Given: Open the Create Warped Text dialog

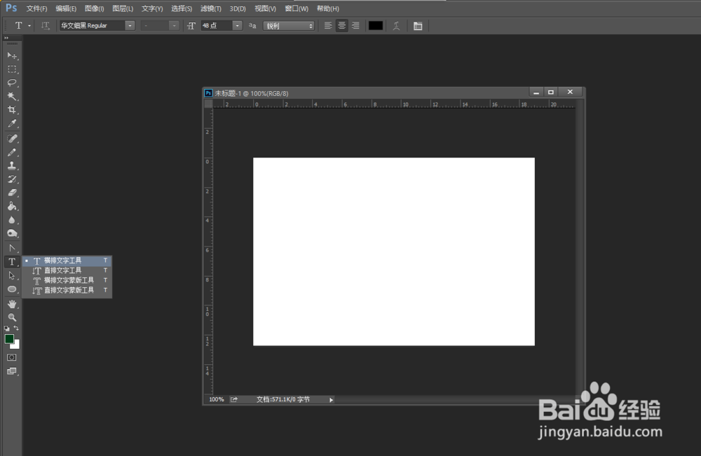Looking at the screenshot, I should [x=395, y=26].
